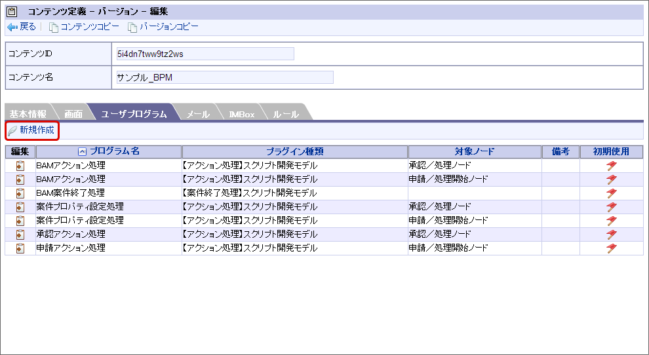Click red flag for BAM案件終了処理 row
This screenshot has width=649, height=355.
[x=612, y=193]
